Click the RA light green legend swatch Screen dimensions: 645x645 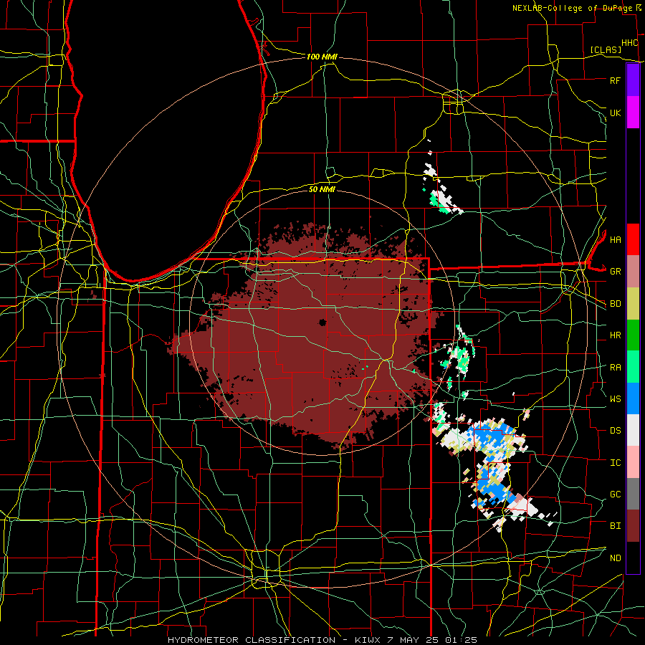[x=633, y=367]
